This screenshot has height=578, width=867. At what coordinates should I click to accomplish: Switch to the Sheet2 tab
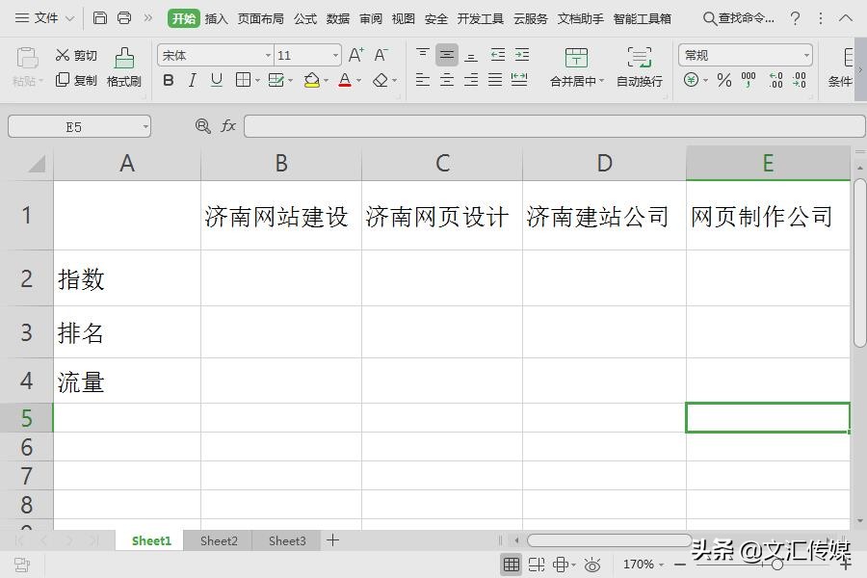click(218, 541)
